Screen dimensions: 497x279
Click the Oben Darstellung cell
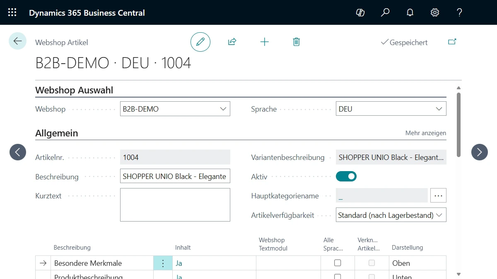417,263
